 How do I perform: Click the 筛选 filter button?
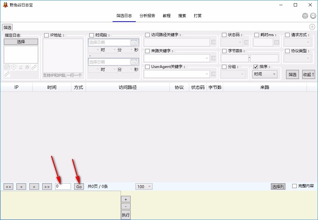click(293, 74)
